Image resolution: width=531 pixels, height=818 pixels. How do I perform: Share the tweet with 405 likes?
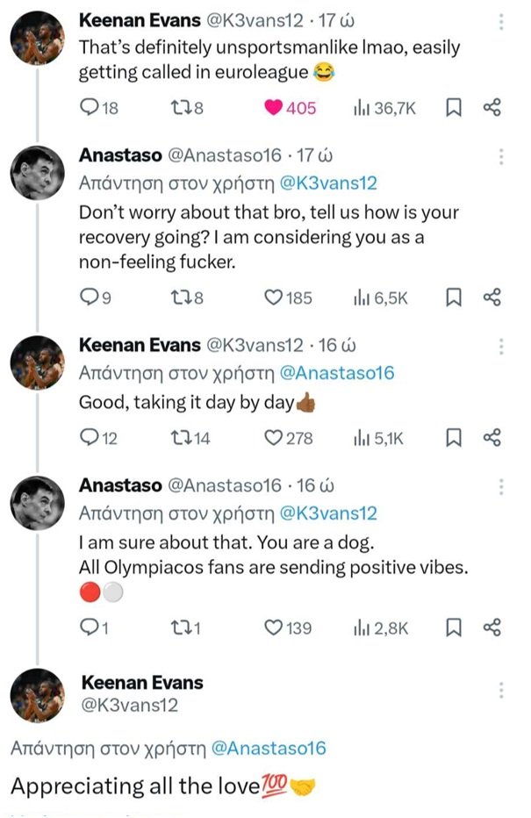(492, 108)
